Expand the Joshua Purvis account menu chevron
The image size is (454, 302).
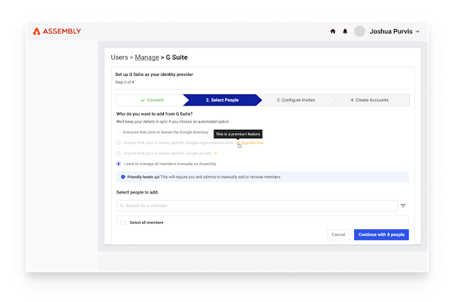(x=418, y=31)
